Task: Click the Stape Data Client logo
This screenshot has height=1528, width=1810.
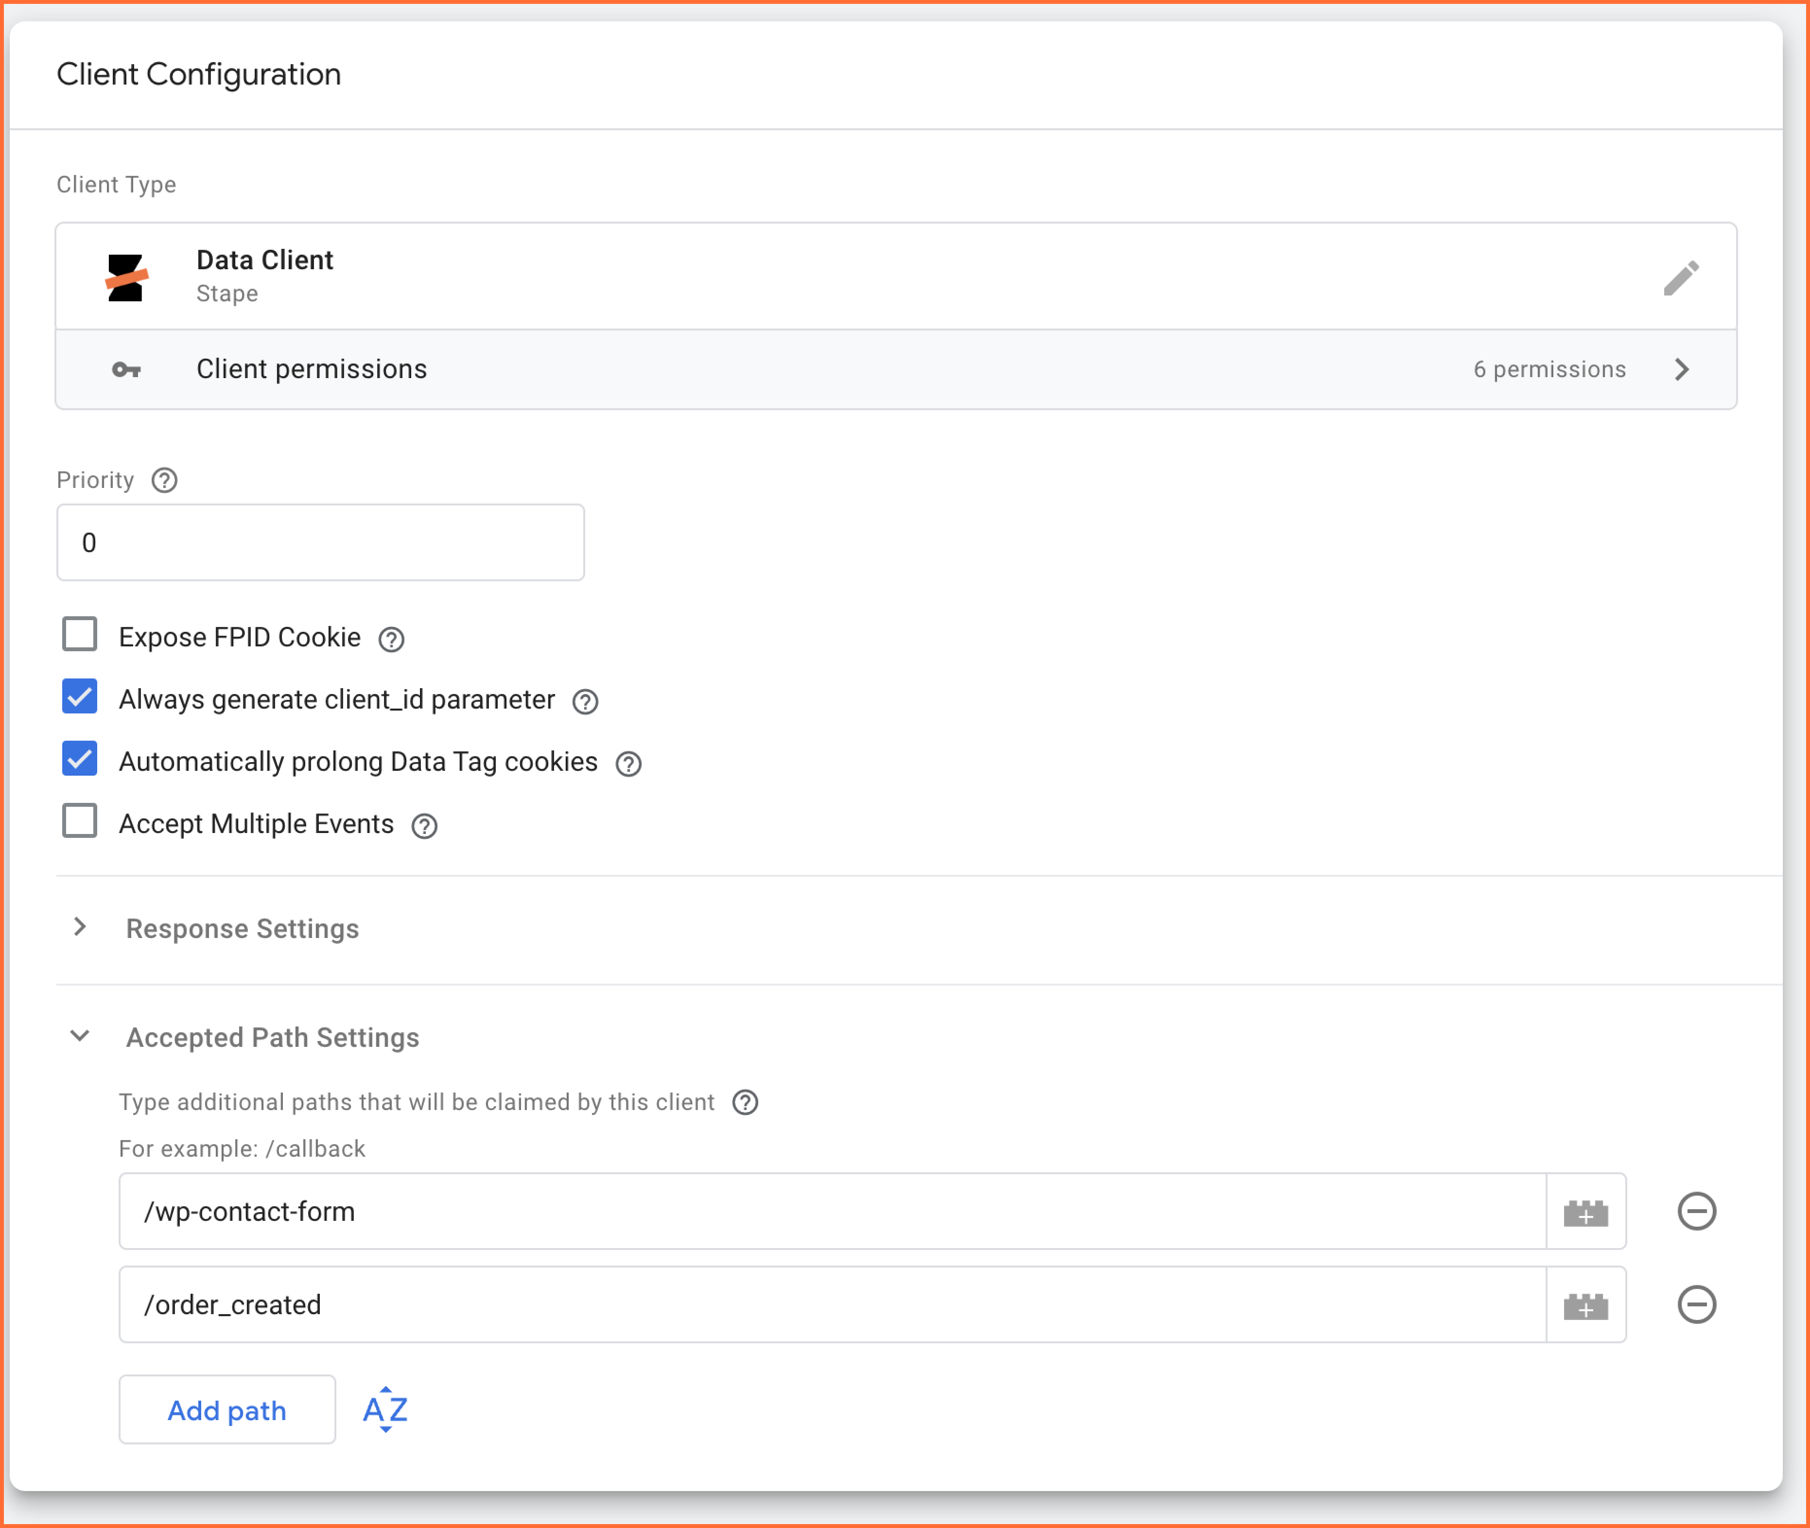Action: click(126, 278)
